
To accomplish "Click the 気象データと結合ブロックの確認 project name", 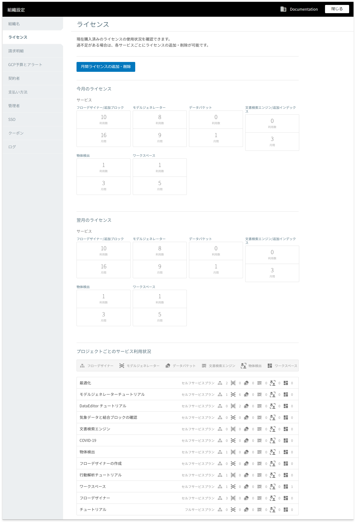I will [108, 417].
